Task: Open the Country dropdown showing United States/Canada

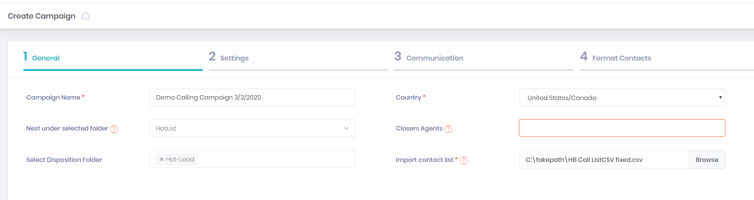Action: pos(622,98)
